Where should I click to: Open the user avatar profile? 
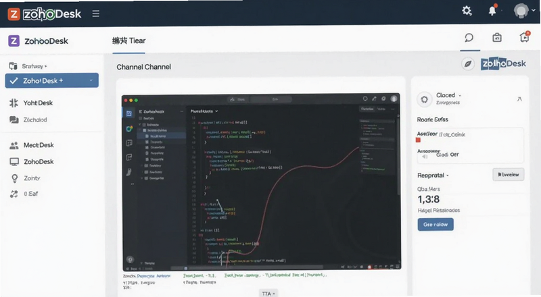click(x=521, y=11)
